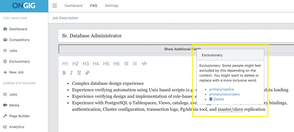Screen dimensions: 294x132
Task: Click the New Job plus icon
Action: (x=5, y=72)
